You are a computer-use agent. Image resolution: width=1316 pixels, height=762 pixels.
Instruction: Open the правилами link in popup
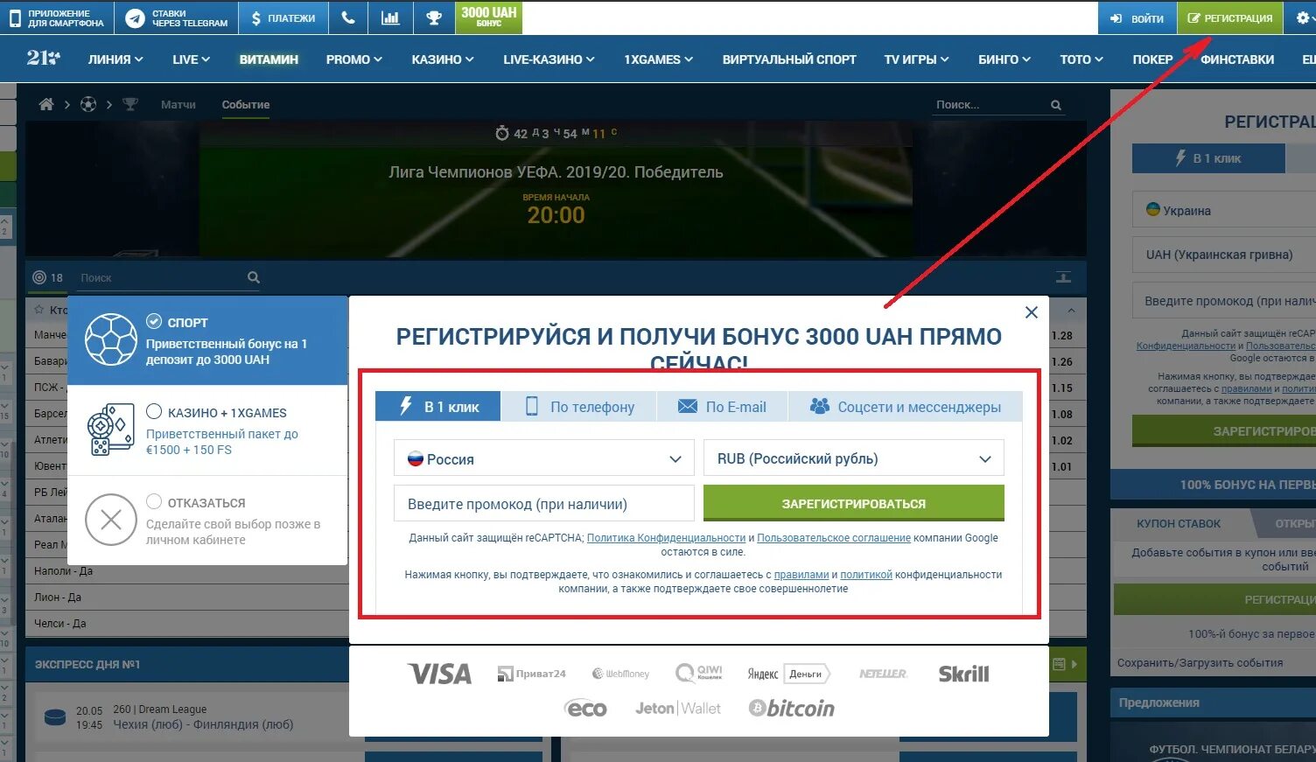(x=801, y=575)
